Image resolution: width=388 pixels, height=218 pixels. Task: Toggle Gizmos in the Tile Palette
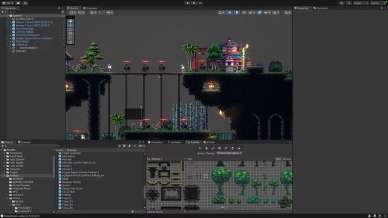[287, 159]
